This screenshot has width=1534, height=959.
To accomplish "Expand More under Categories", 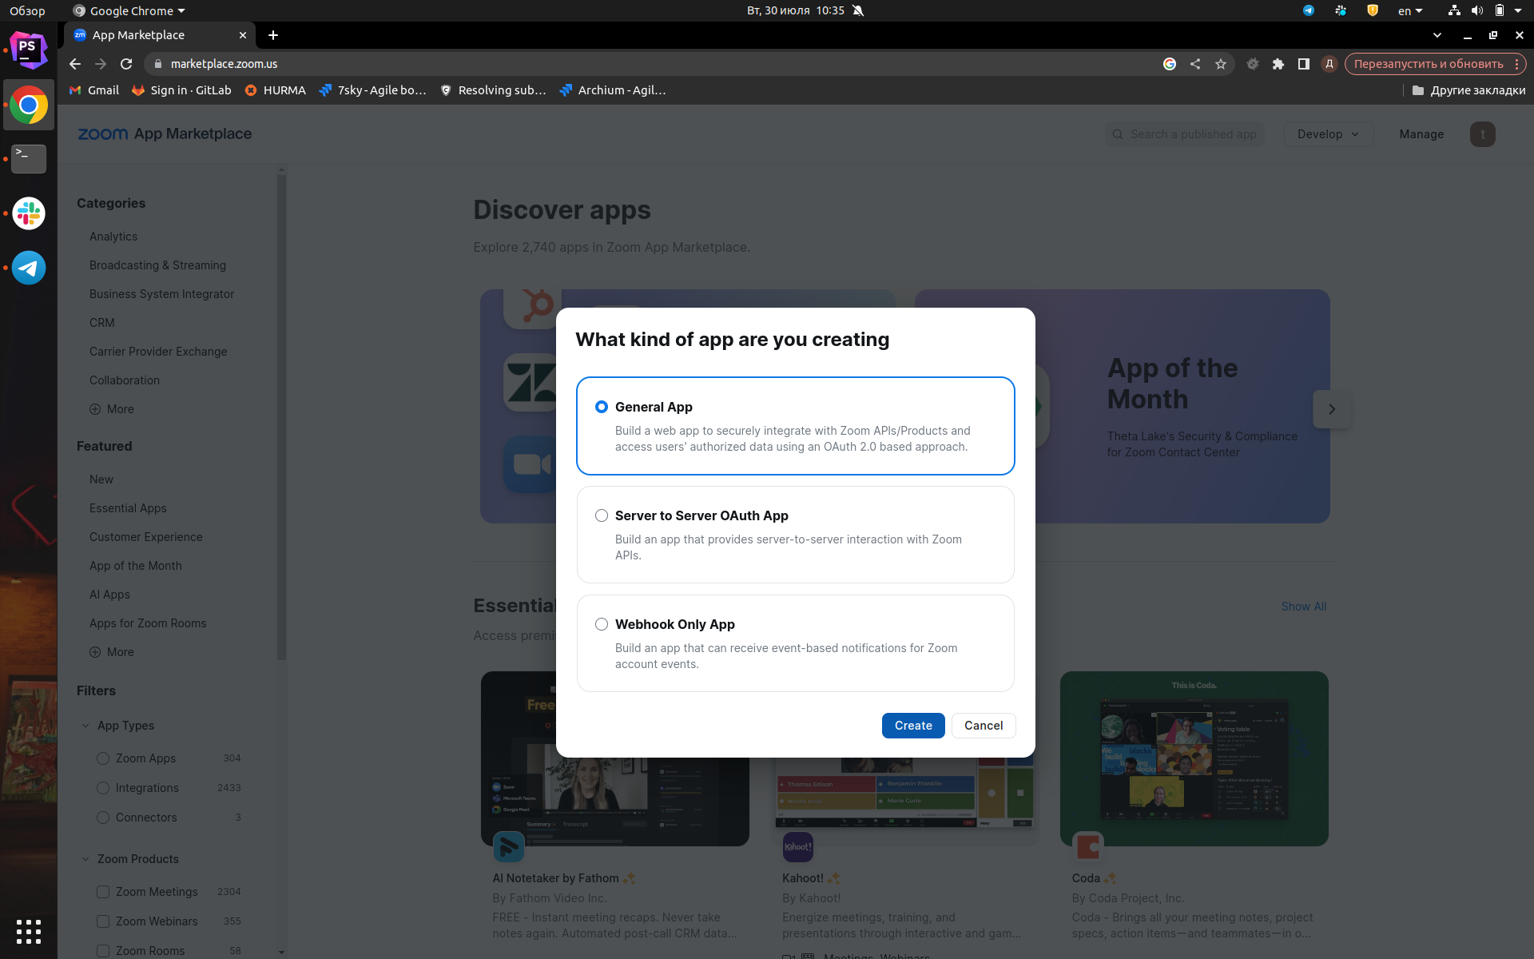I will coord(112,409).
